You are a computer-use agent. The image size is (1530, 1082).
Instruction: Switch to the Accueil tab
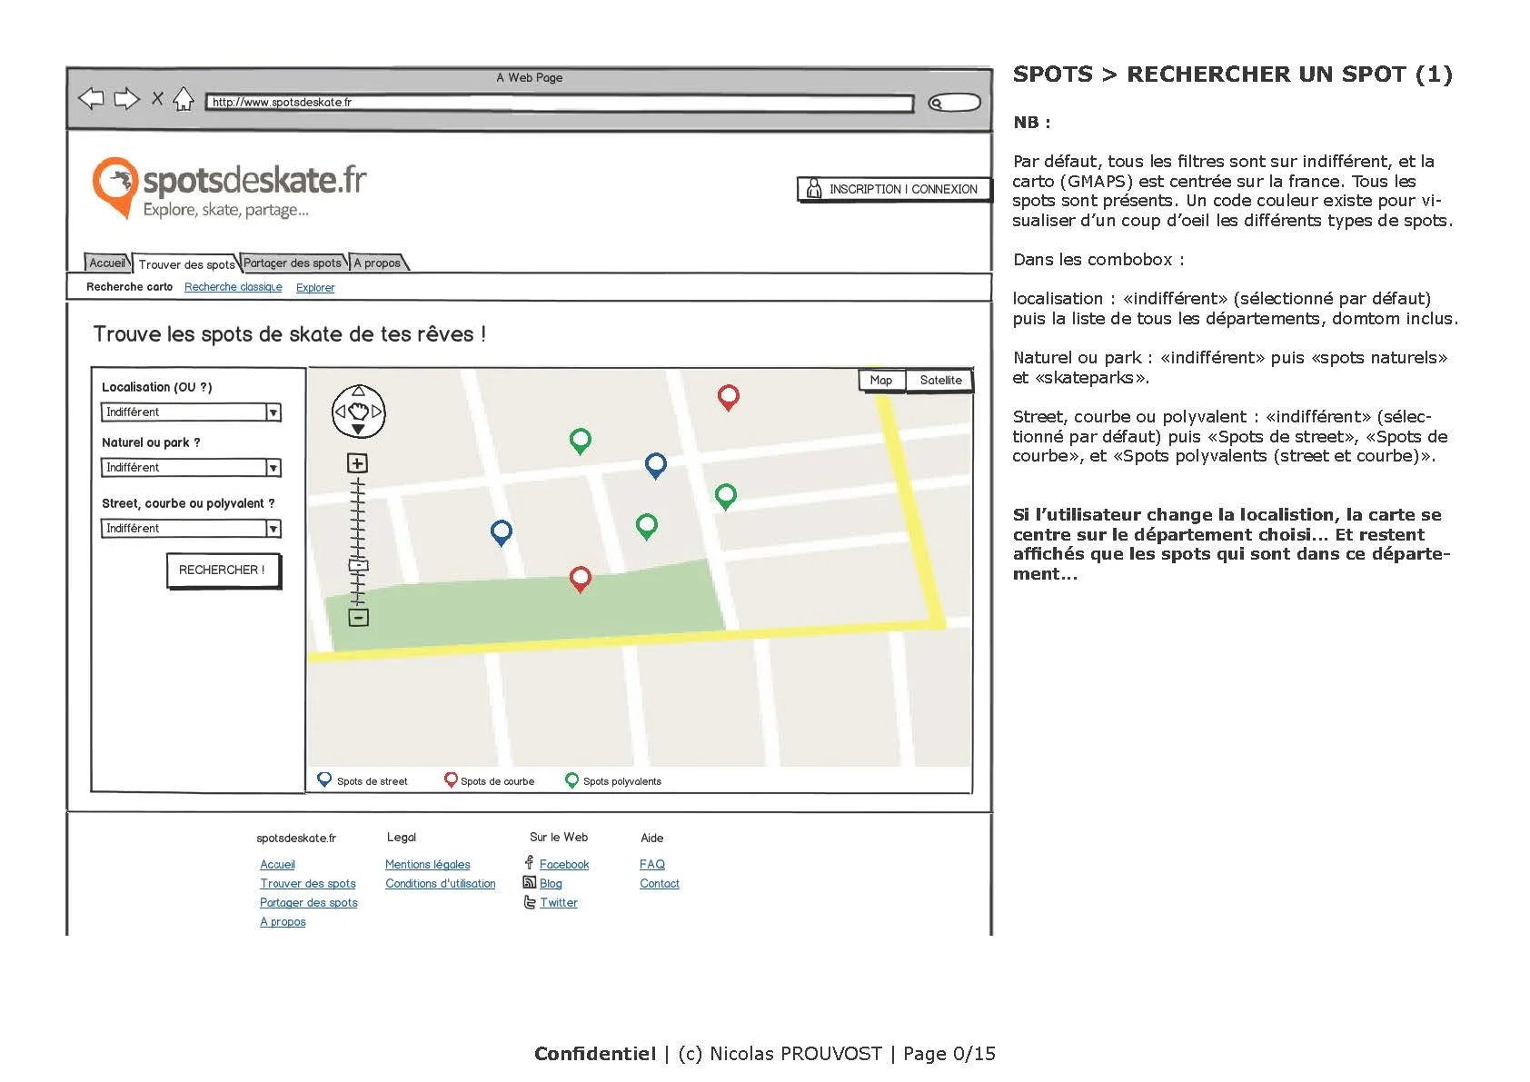tap(107, 263)
